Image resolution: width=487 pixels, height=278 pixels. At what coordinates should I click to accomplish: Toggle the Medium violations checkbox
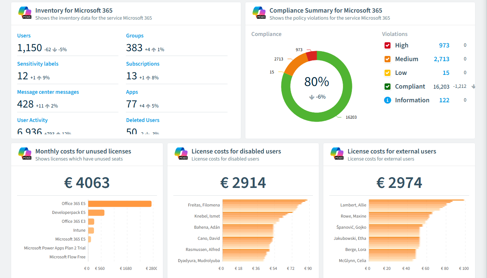point(388,59)
